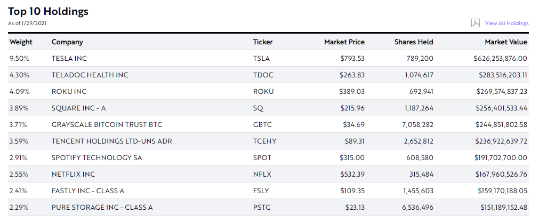Select SPOTIFY TECHNOLOGY SA company name
539x222 pixels.
tap(96, 158)
